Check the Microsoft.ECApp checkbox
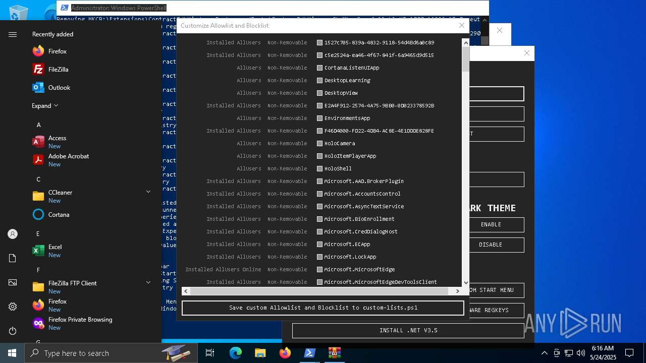 319,245
